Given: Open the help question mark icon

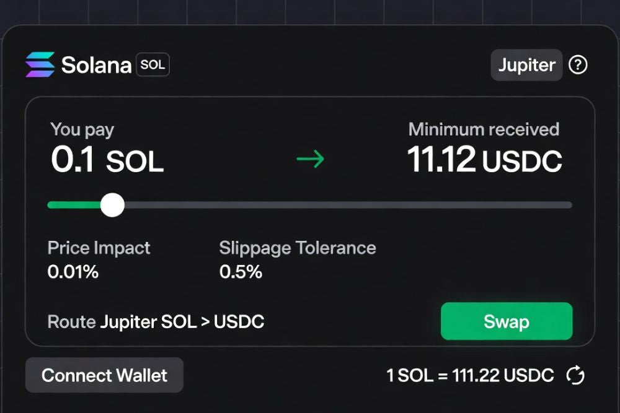Looking at the screenshot, I should 578,64.
